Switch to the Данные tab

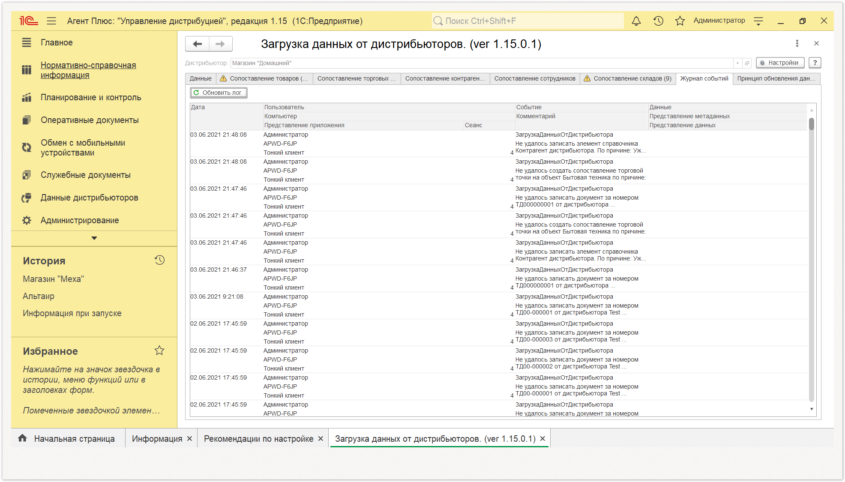[x=201, y=78]
